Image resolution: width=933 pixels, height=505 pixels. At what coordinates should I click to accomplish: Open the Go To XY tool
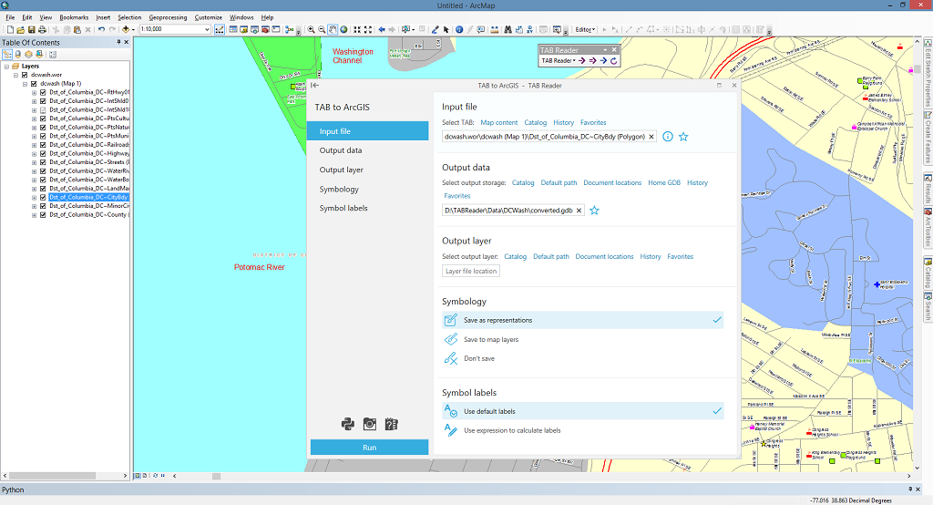coord(529,29)
